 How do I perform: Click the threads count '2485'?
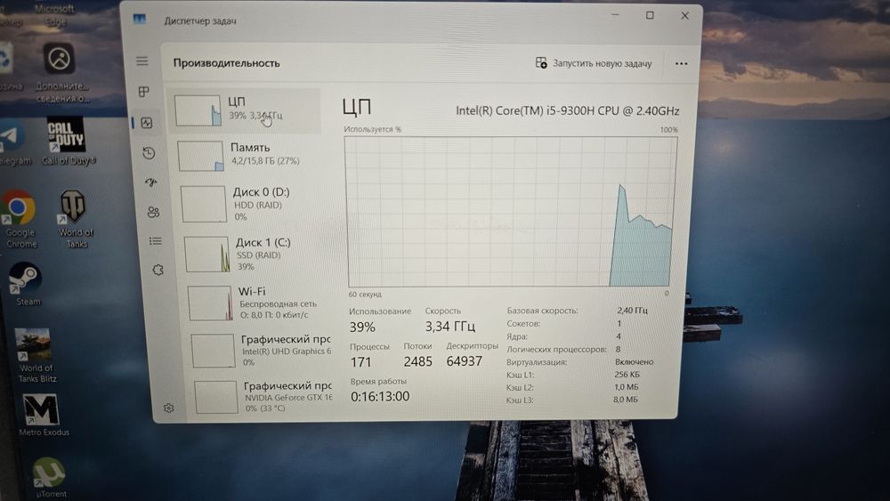coord(417,361)
